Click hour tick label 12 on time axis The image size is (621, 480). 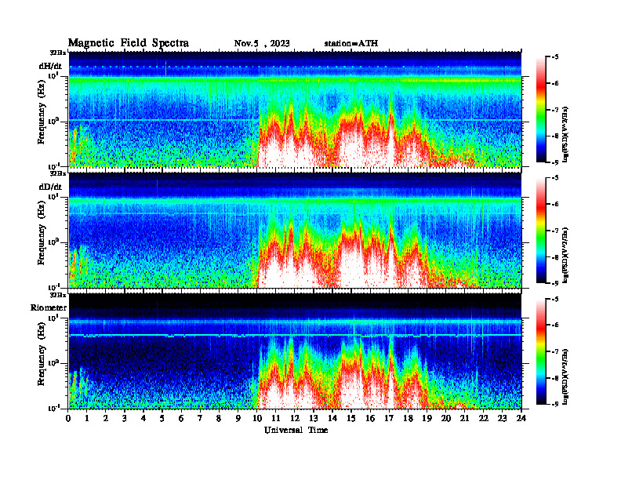tap(295, 418)
